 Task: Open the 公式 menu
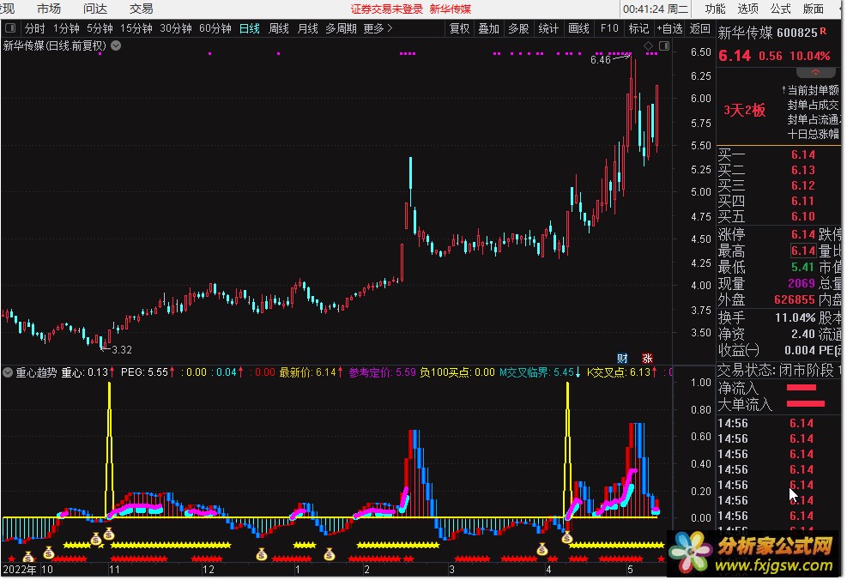coord(780,9)
